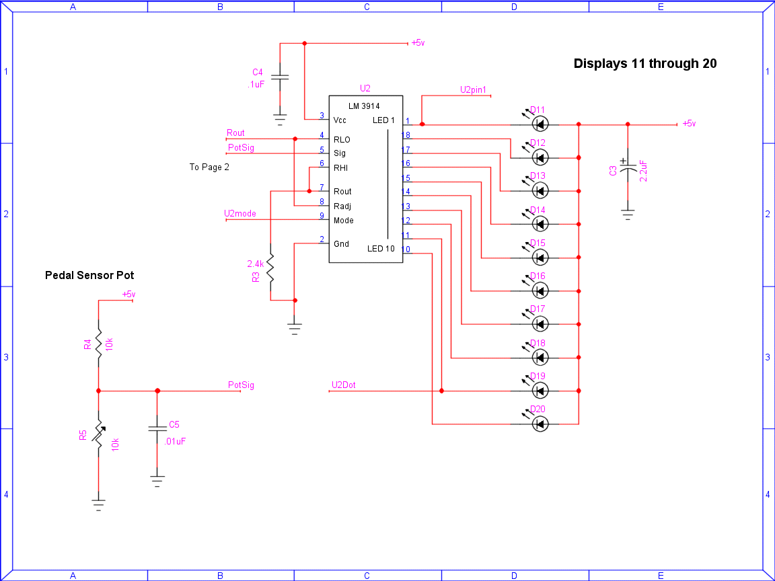Click the "LED 10" pin name on U2
The width and height of the screenshot is (775, 581).
381,249
